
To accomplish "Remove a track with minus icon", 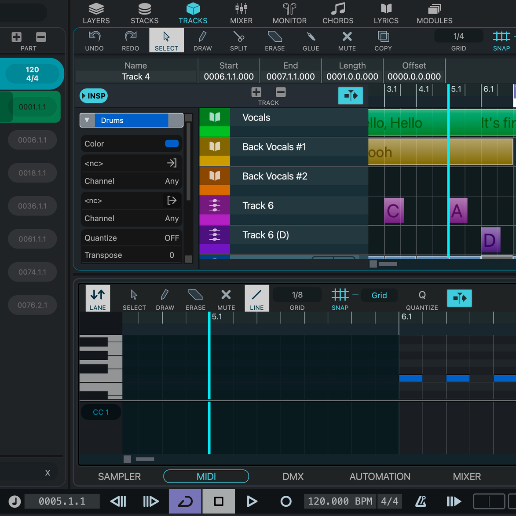I will point(281,92).
